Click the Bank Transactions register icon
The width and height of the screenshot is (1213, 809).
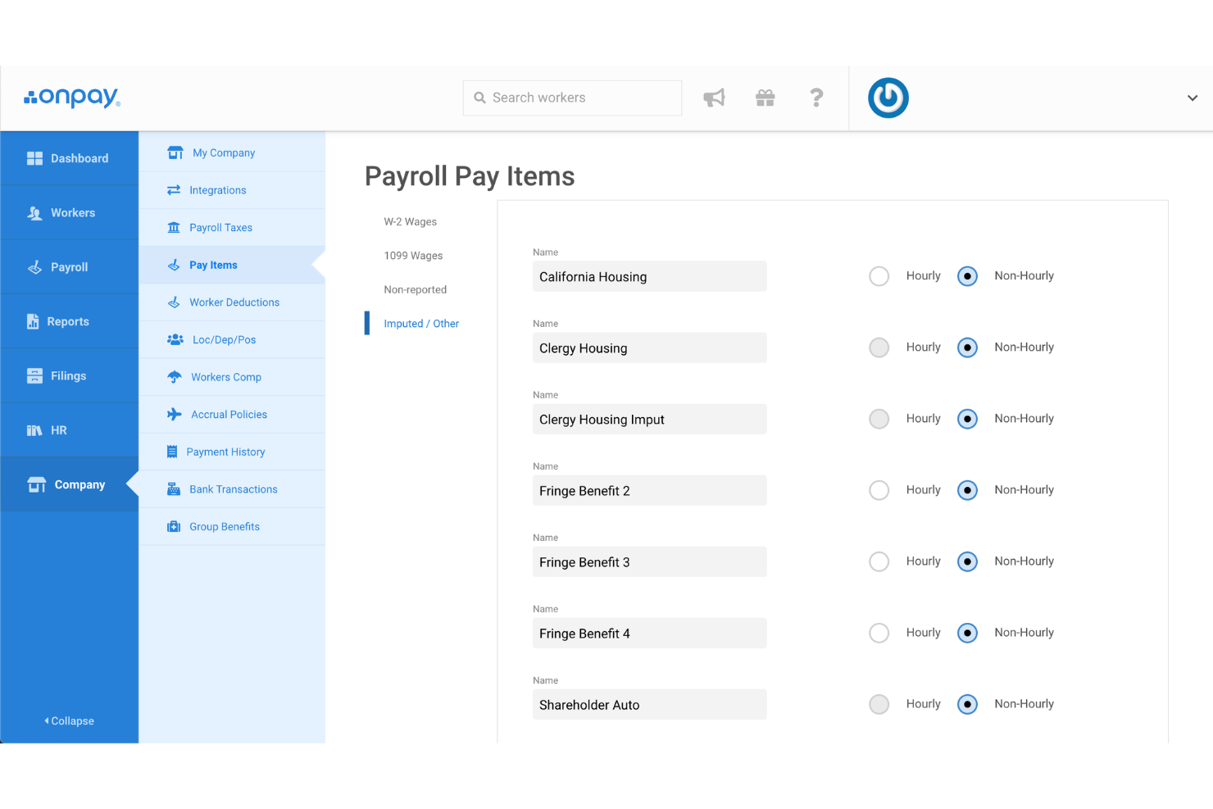point(174,489)
